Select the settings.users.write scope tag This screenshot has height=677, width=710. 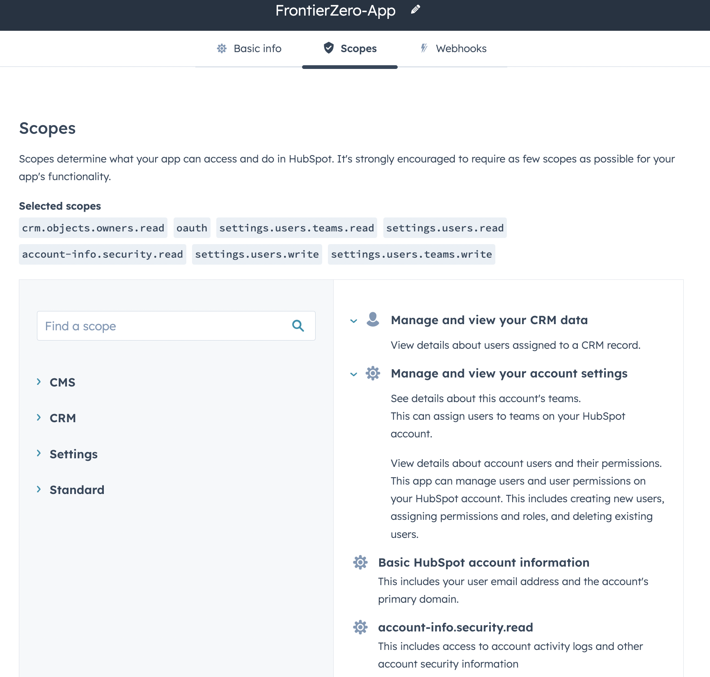pos(257,254)
